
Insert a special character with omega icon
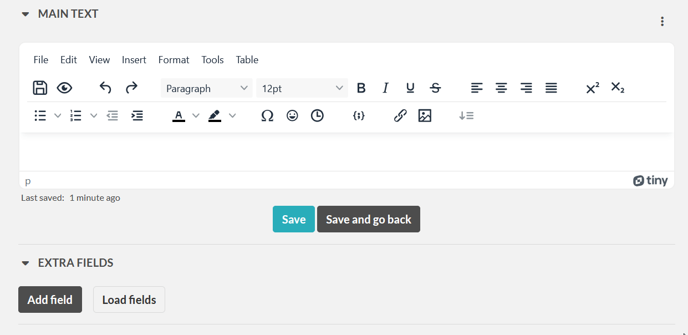tap(267, 115)
